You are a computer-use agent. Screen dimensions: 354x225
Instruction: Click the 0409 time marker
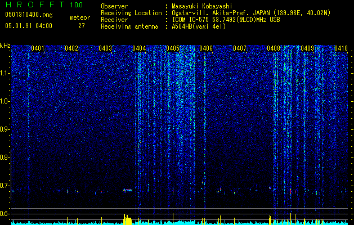(x=307, y=48)
